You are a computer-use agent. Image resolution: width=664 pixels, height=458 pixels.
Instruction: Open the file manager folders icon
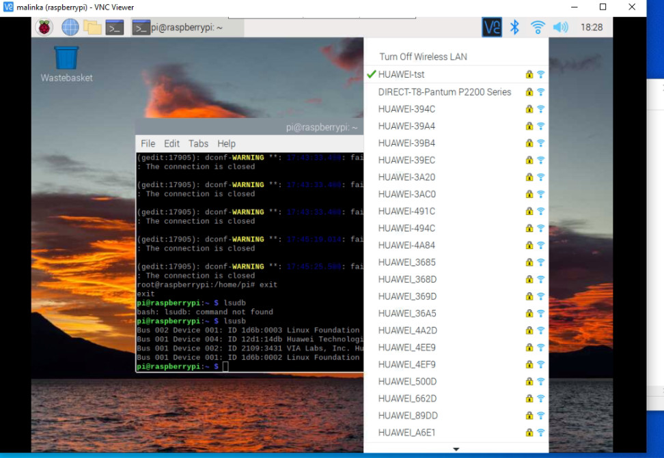(92, 27)
